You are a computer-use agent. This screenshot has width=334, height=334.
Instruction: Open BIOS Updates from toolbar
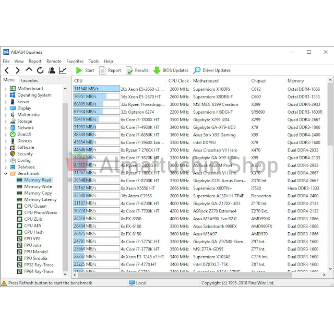pos(171,70)
